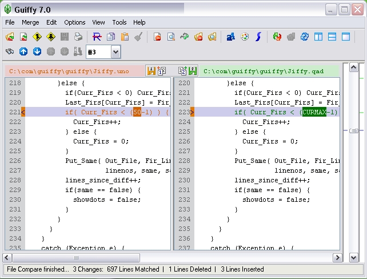Click the highlighted CURMAX in right pane
Viewport: 367px width, 279px height.
[314, 112]
